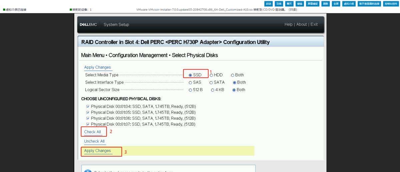
Task: Open the 控制台控件 console controls button
Action: [x=390, y=4]
